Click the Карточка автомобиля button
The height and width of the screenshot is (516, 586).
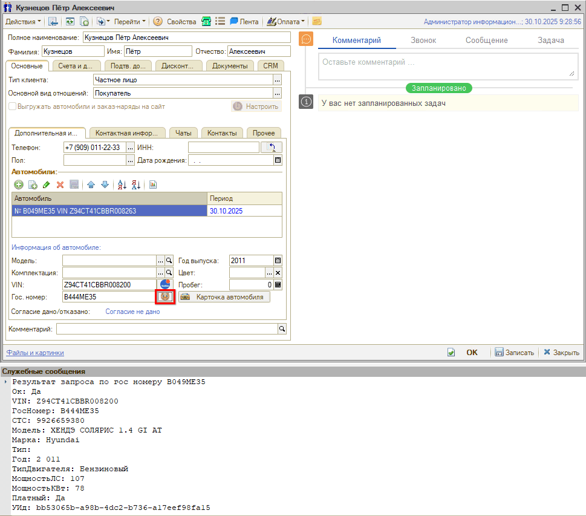tap(224, 298)
